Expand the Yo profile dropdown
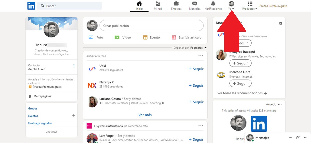311x143 pixels. click(x=231, y=6)
